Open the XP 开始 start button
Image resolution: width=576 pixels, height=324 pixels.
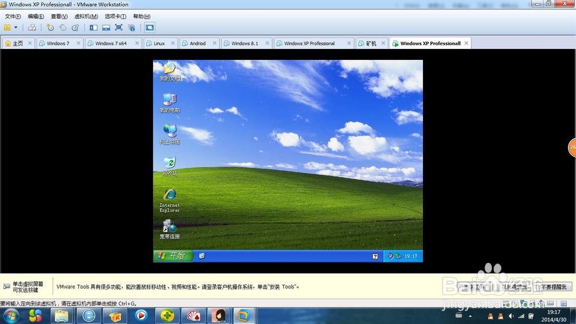click(x=173, y=255)
